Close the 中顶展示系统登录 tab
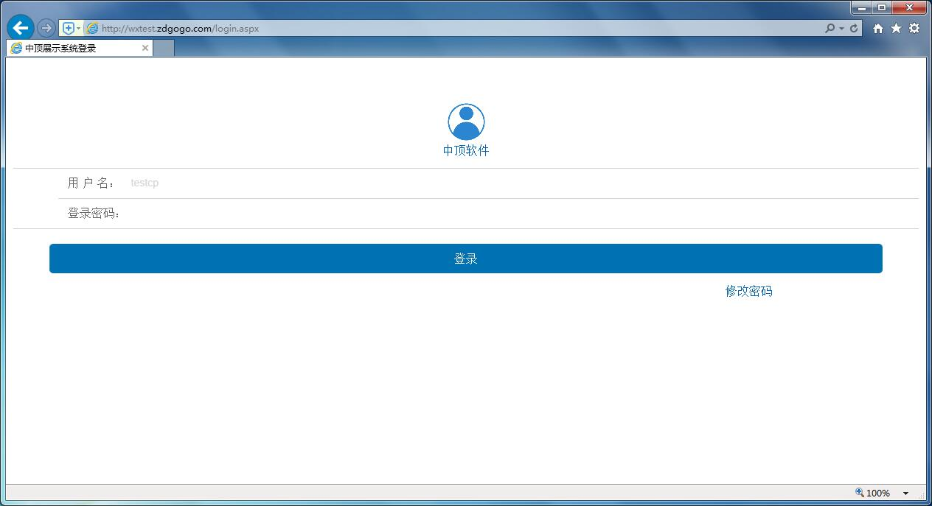The width and height of the screenshot is (932, 506). coord(145,48)
